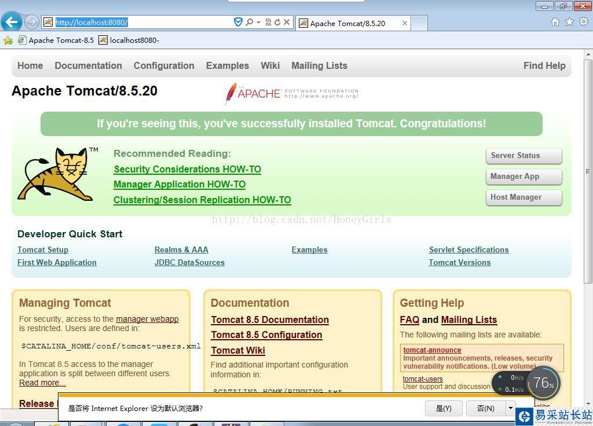Open First Web Application link

tap(57, 262)
